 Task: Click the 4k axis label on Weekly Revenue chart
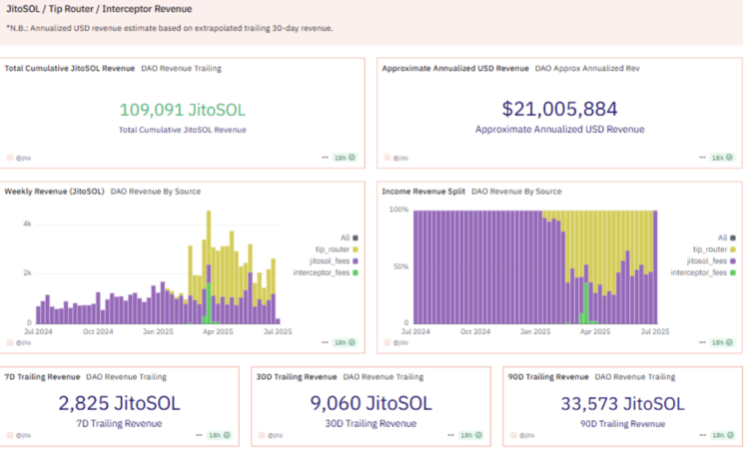pos(27,224)
